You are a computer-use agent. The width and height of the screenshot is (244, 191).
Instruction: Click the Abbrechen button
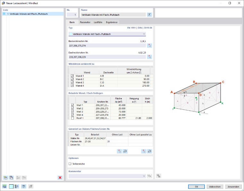coord(215,187)
